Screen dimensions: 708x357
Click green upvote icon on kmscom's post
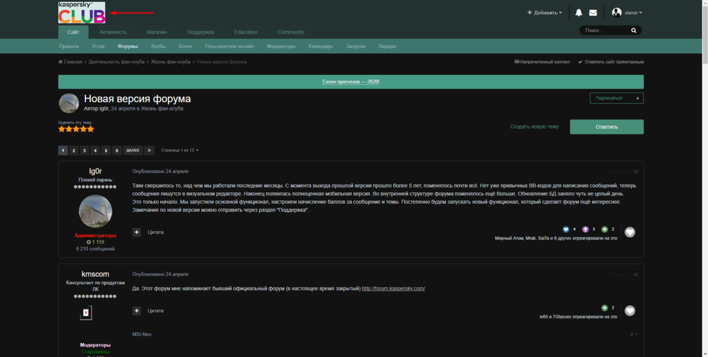click(605, 308)
